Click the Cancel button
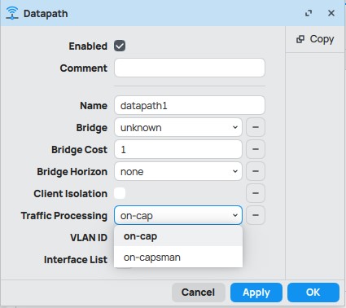 pos(198,293)
